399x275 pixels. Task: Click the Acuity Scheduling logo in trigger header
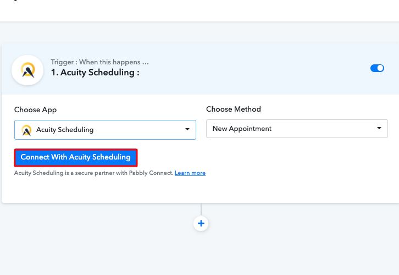[27, 70]
